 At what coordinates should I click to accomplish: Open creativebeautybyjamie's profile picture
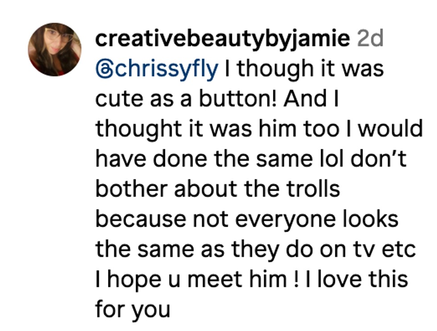[x=54, y=49]
